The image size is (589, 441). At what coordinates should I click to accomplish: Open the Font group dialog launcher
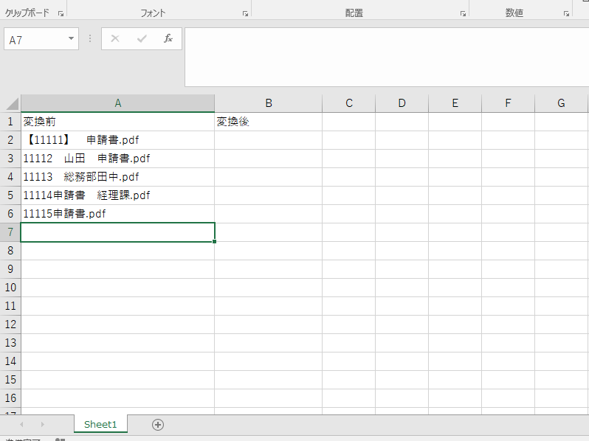click(x=245, y=13)
